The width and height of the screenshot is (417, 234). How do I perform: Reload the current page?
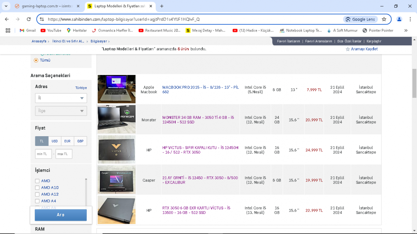pyautogui.click(x=29, y=19)
